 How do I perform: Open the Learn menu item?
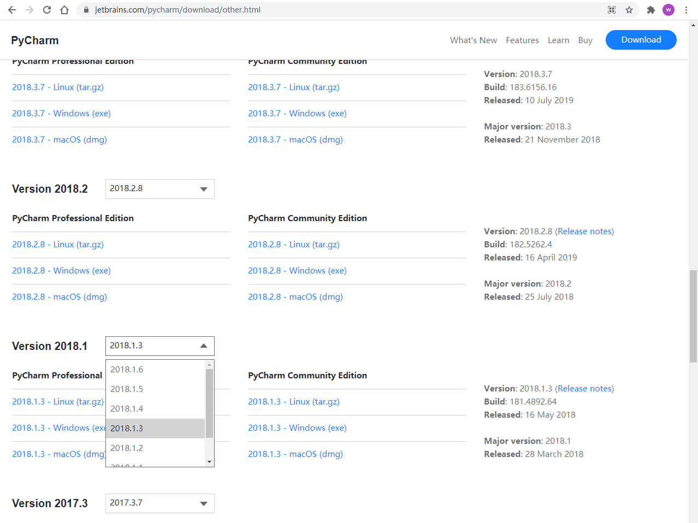558,40
